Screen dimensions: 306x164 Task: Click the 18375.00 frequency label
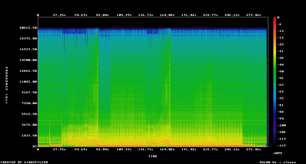[x=28, y=39]
